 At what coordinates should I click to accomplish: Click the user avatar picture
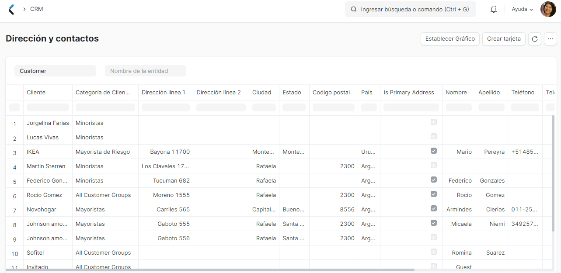548,9
